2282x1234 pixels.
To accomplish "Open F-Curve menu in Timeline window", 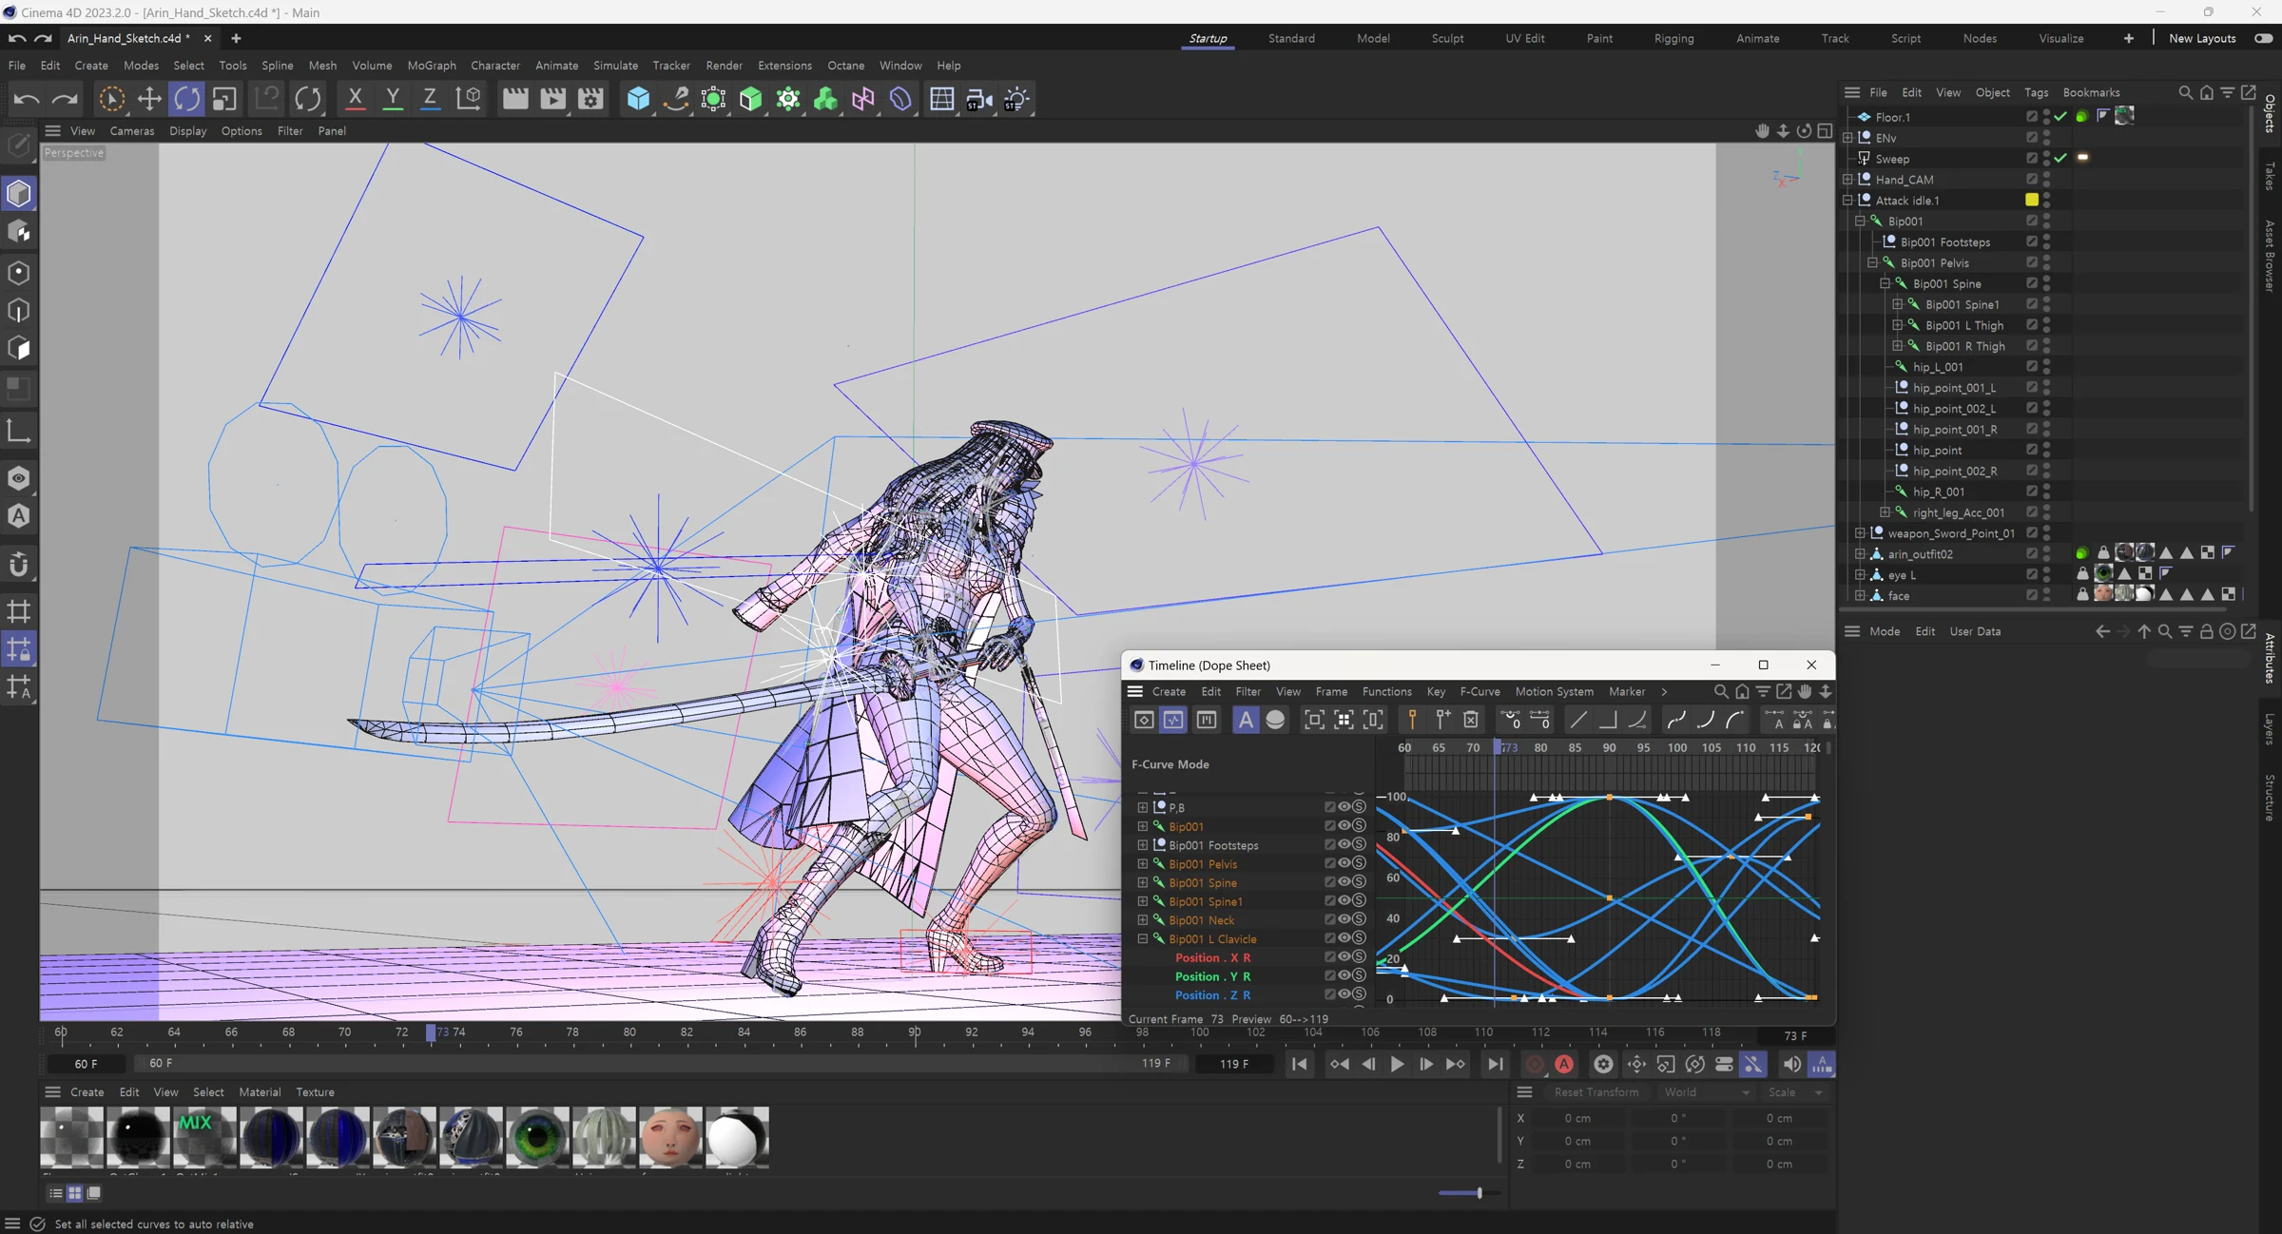I will [x=1479, y=691].
